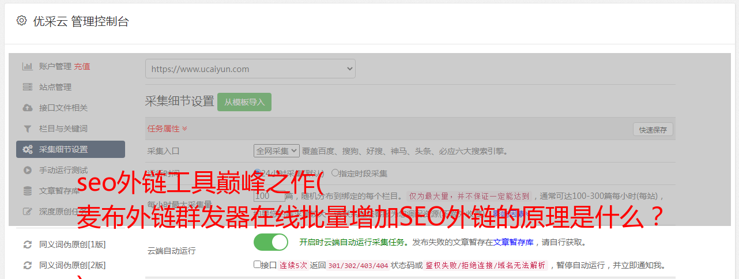This screenshot has height=279, width=739.
Task: Collapse the 任务属性 section
Action: tap(167, 129)
